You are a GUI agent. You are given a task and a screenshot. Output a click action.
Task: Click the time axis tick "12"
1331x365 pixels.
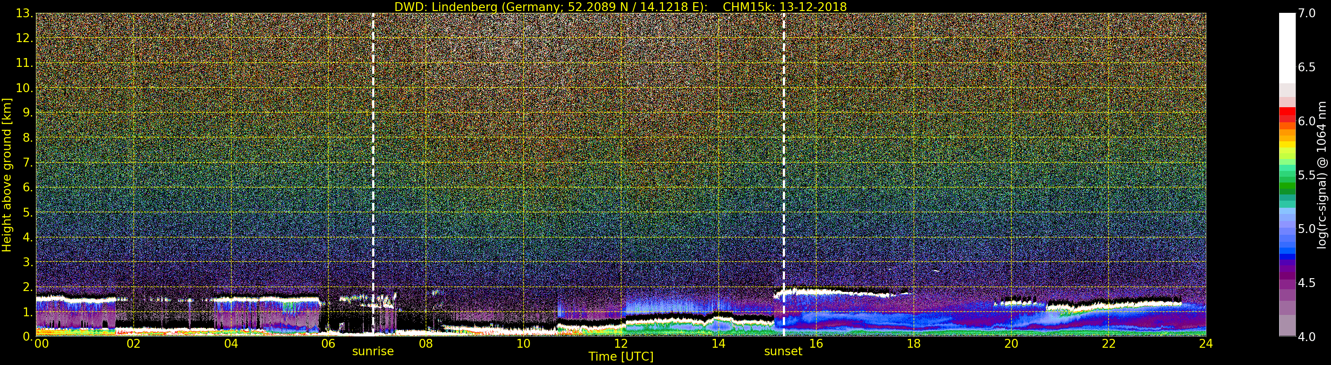coord(620,344)
